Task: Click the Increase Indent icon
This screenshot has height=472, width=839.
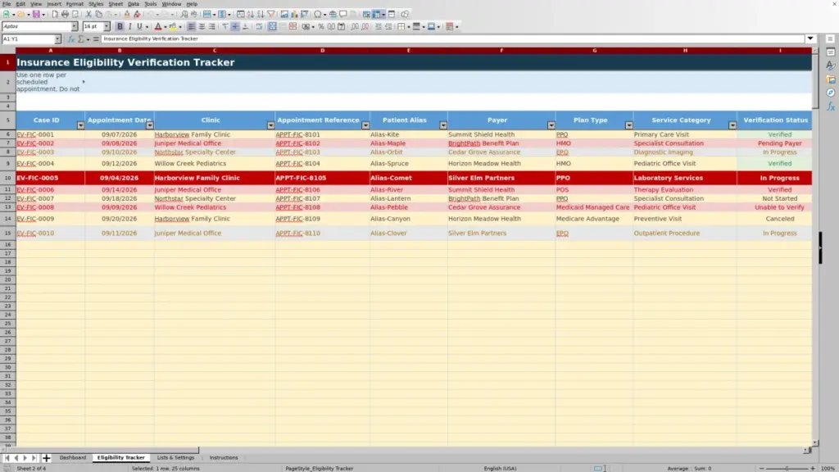Action: 379,26
